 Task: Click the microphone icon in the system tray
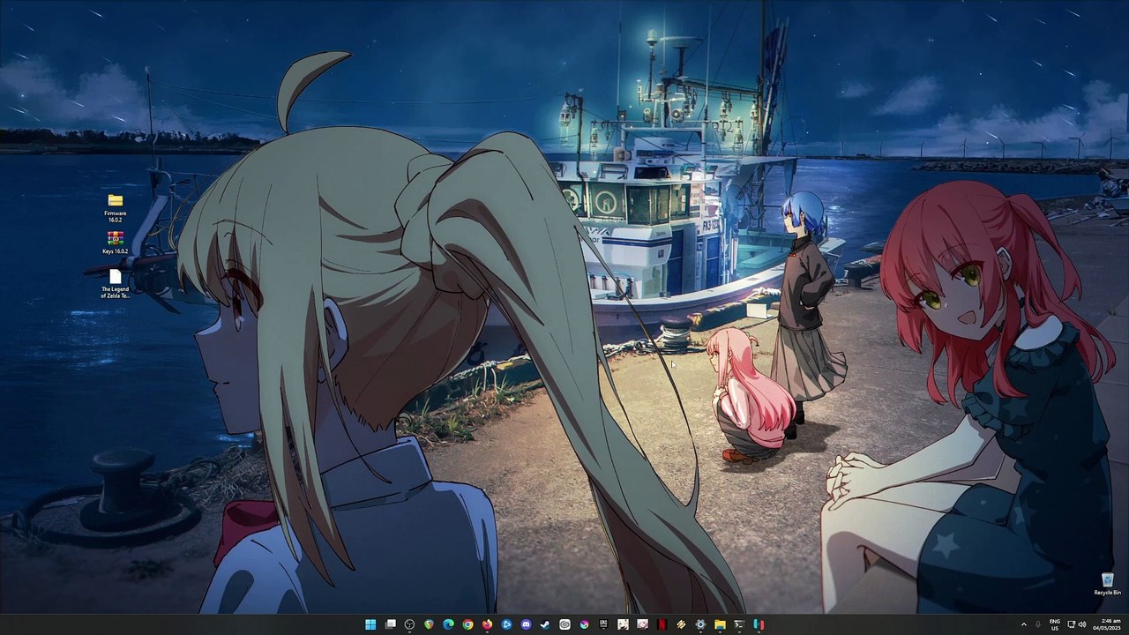(x=1037, y=624)
